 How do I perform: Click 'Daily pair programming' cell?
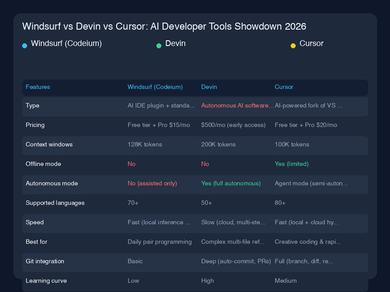pos(160,242)
